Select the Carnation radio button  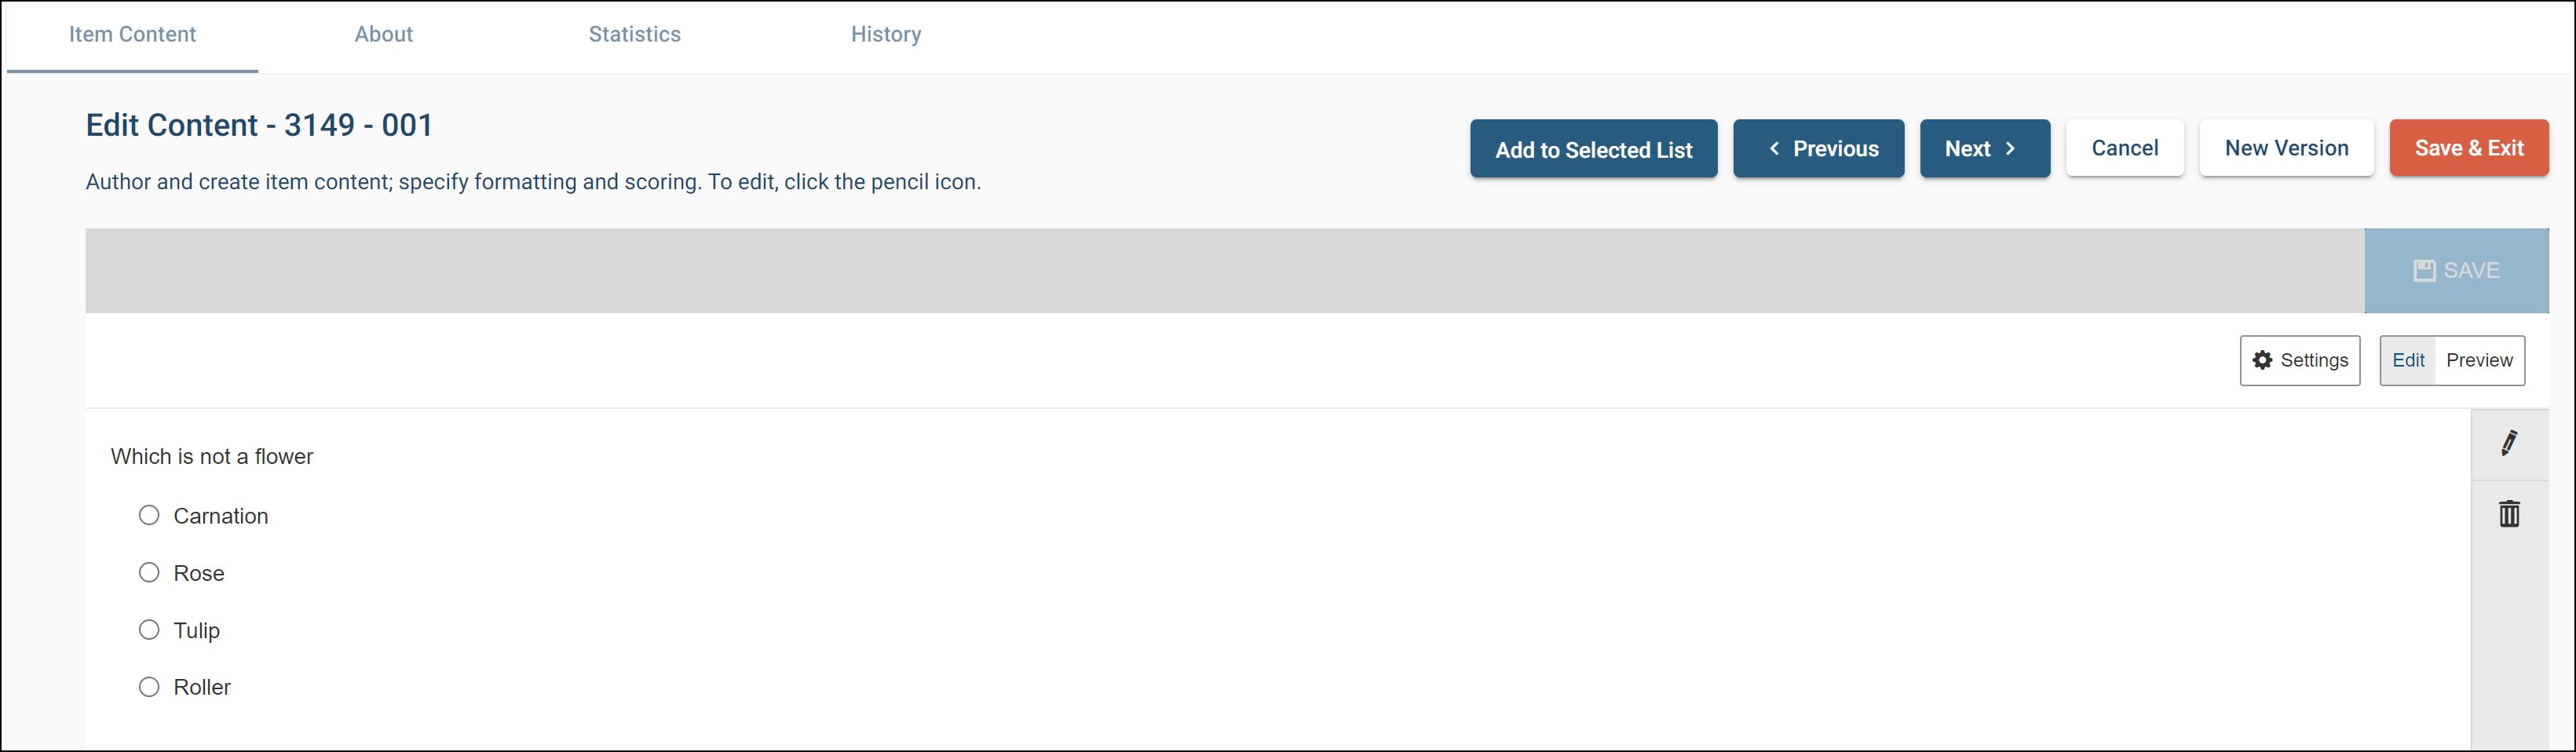point(149,515)
